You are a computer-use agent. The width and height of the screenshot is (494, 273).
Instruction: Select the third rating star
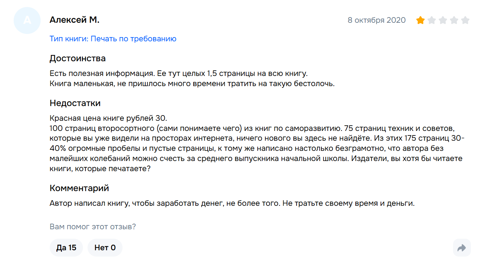coord(443,20)
